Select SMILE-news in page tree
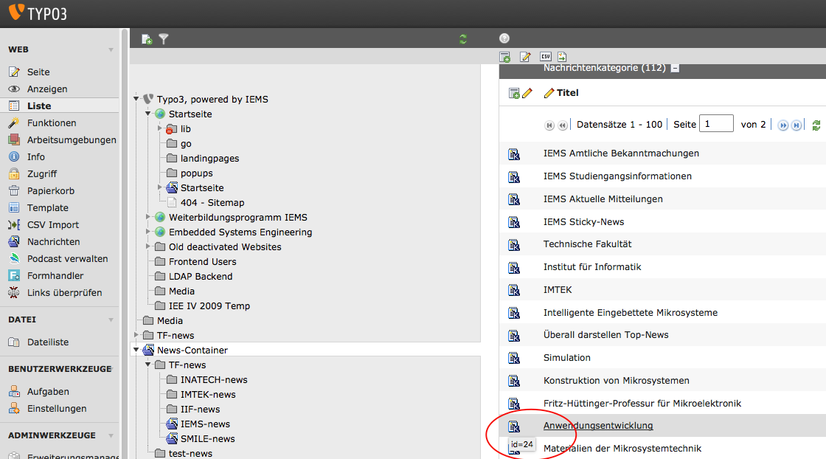Screen dimensions: 826x459 pos(207,439)
